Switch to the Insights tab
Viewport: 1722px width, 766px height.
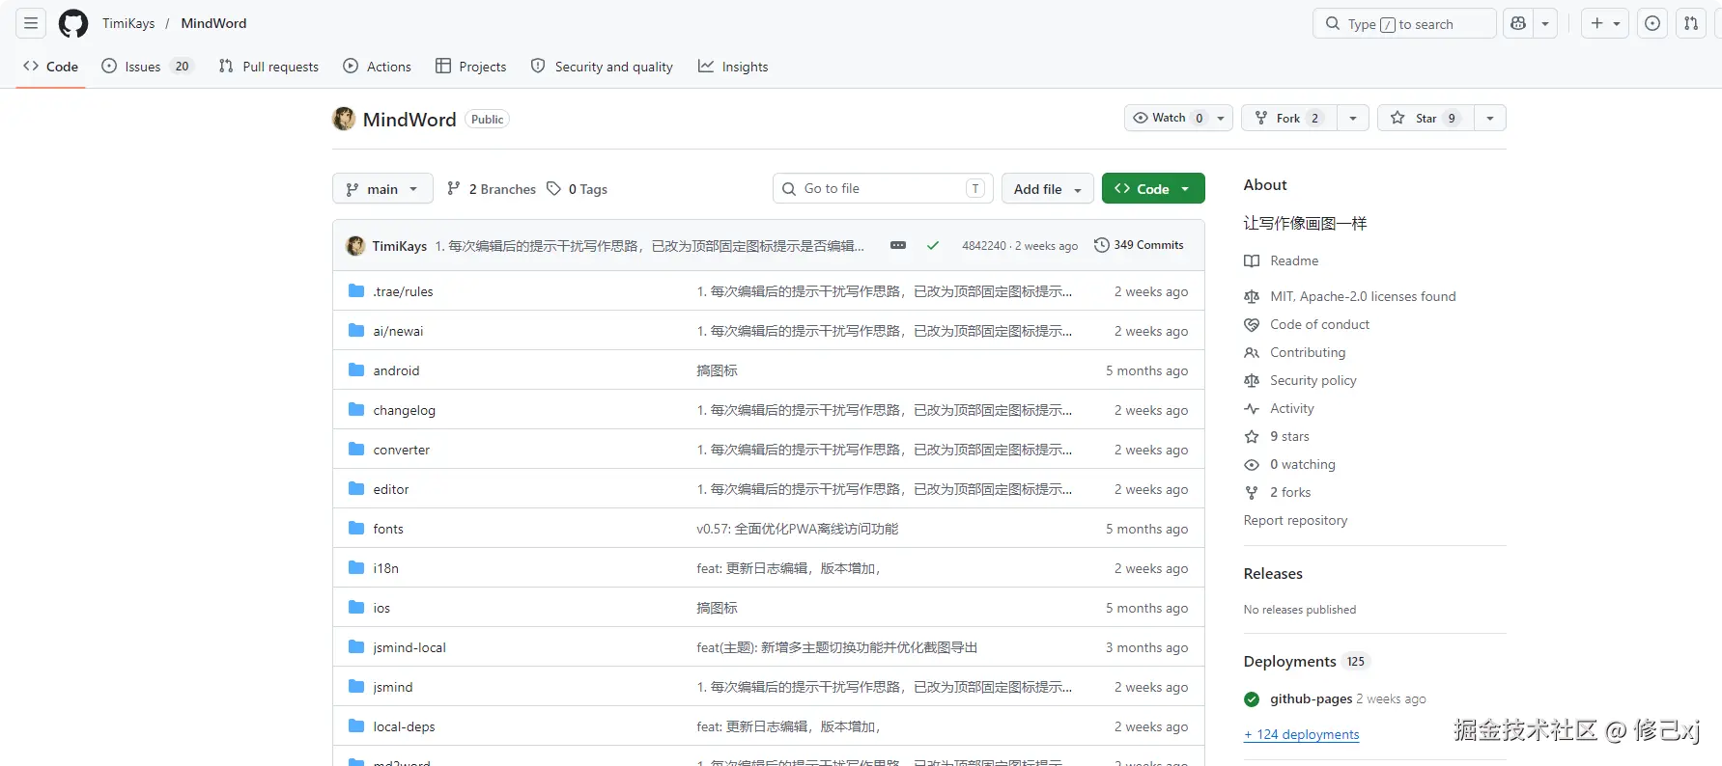pyautogui.click(x=733, y=67)
